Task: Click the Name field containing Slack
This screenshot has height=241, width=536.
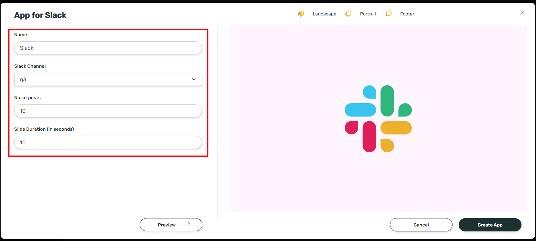Action: (108, 48)
